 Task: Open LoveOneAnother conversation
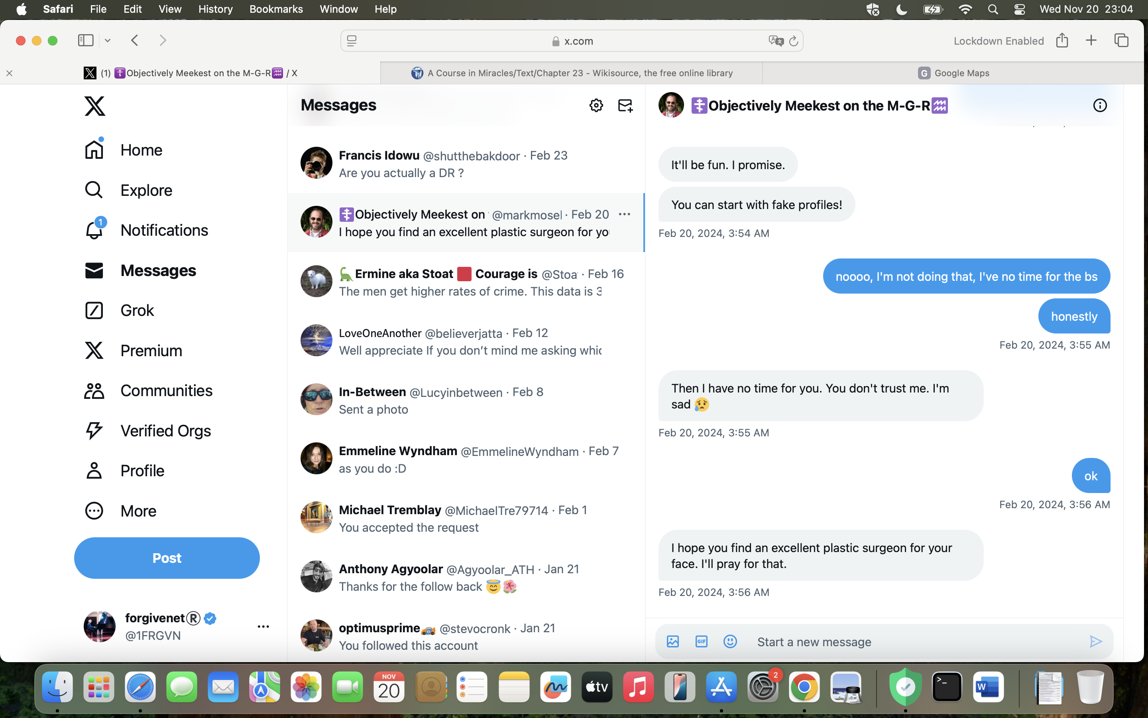point(466,341)
